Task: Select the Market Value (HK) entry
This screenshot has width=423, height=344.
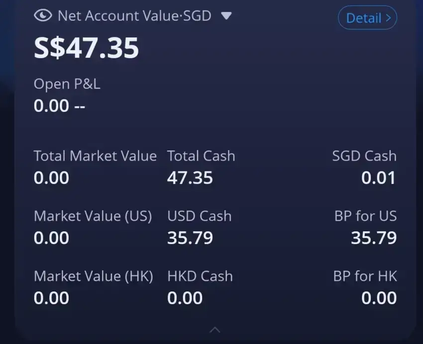Action: (x=94, y=287)
